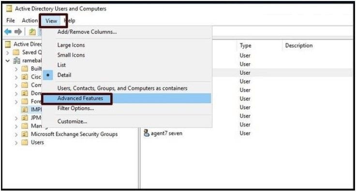Viewport: 356px width, 192px height.
Task: Click the domain node icon in tree
Action: tap(16, 61)
